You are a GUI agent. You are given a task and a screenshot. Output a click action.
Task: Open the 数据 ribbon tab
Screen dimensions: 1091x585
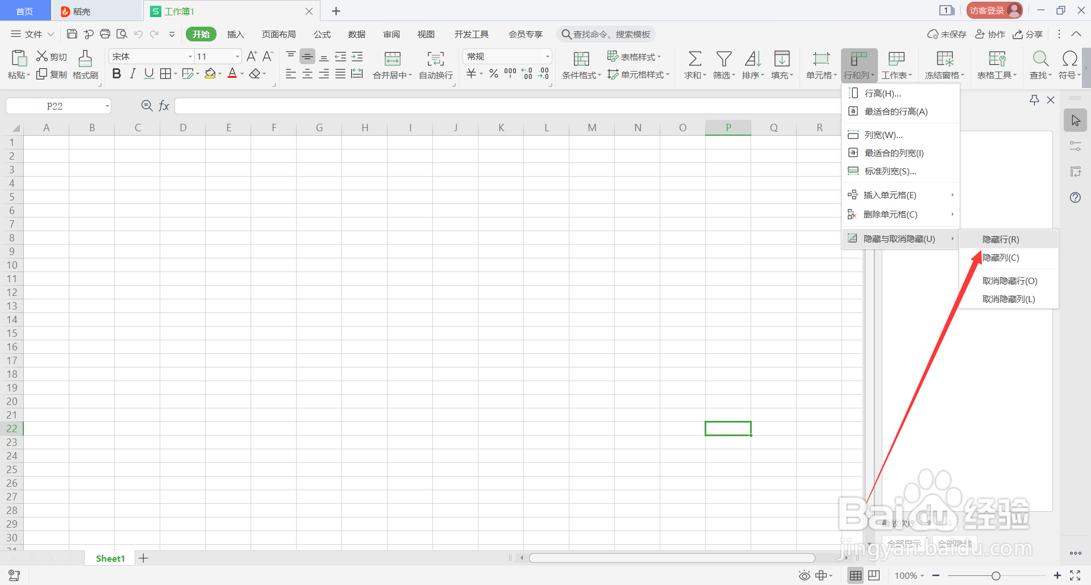point(357,35)
